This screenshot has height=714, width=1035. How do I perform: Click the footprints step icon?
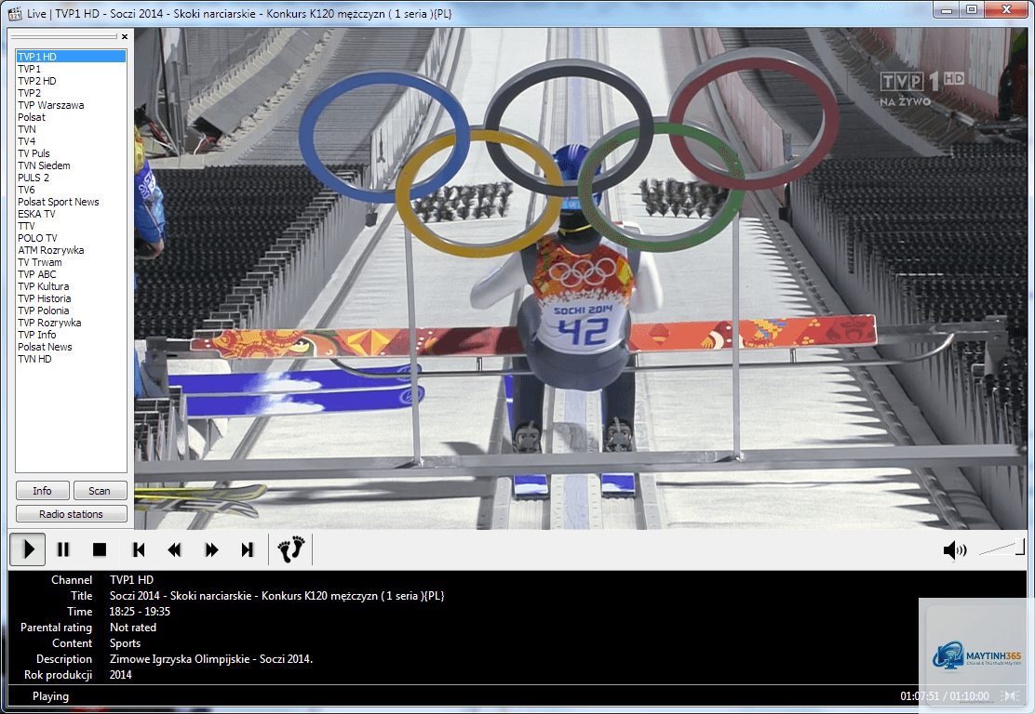point(291,549)
